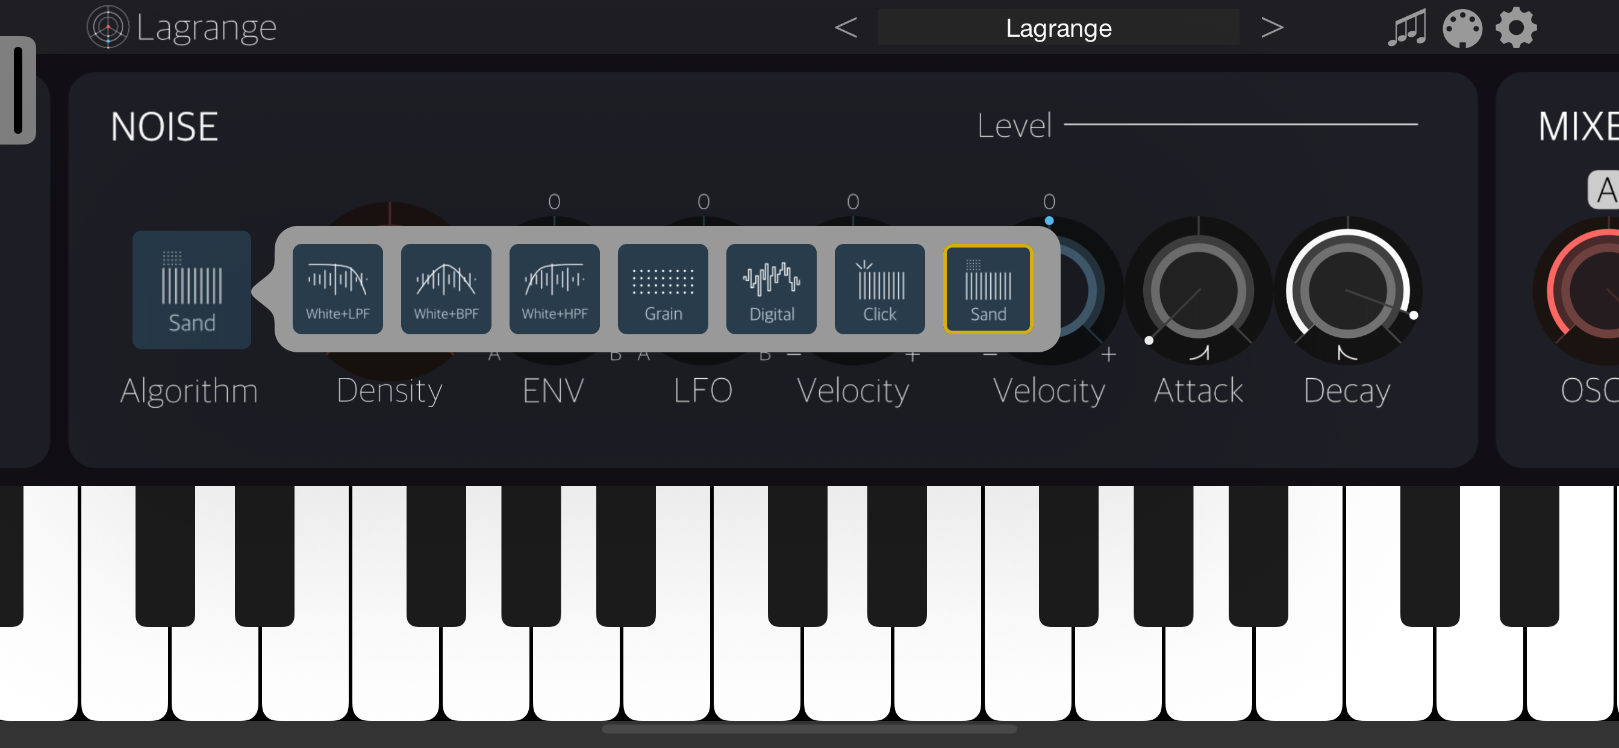
Task: Go to the next preset arrow
Action: 1272,28
